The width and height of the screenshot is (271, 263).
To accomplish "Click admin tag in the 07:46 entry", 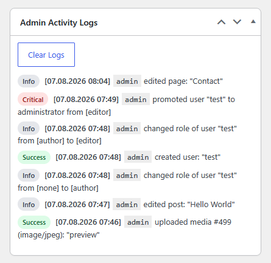I will click(x=138, y=222).
